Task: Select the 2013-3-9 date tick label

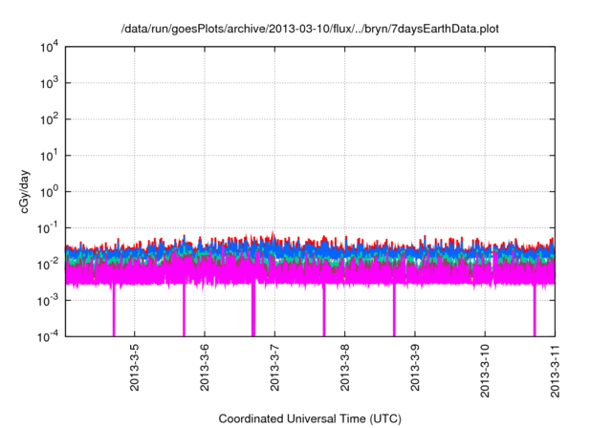Action: click(x=415, y=368)
